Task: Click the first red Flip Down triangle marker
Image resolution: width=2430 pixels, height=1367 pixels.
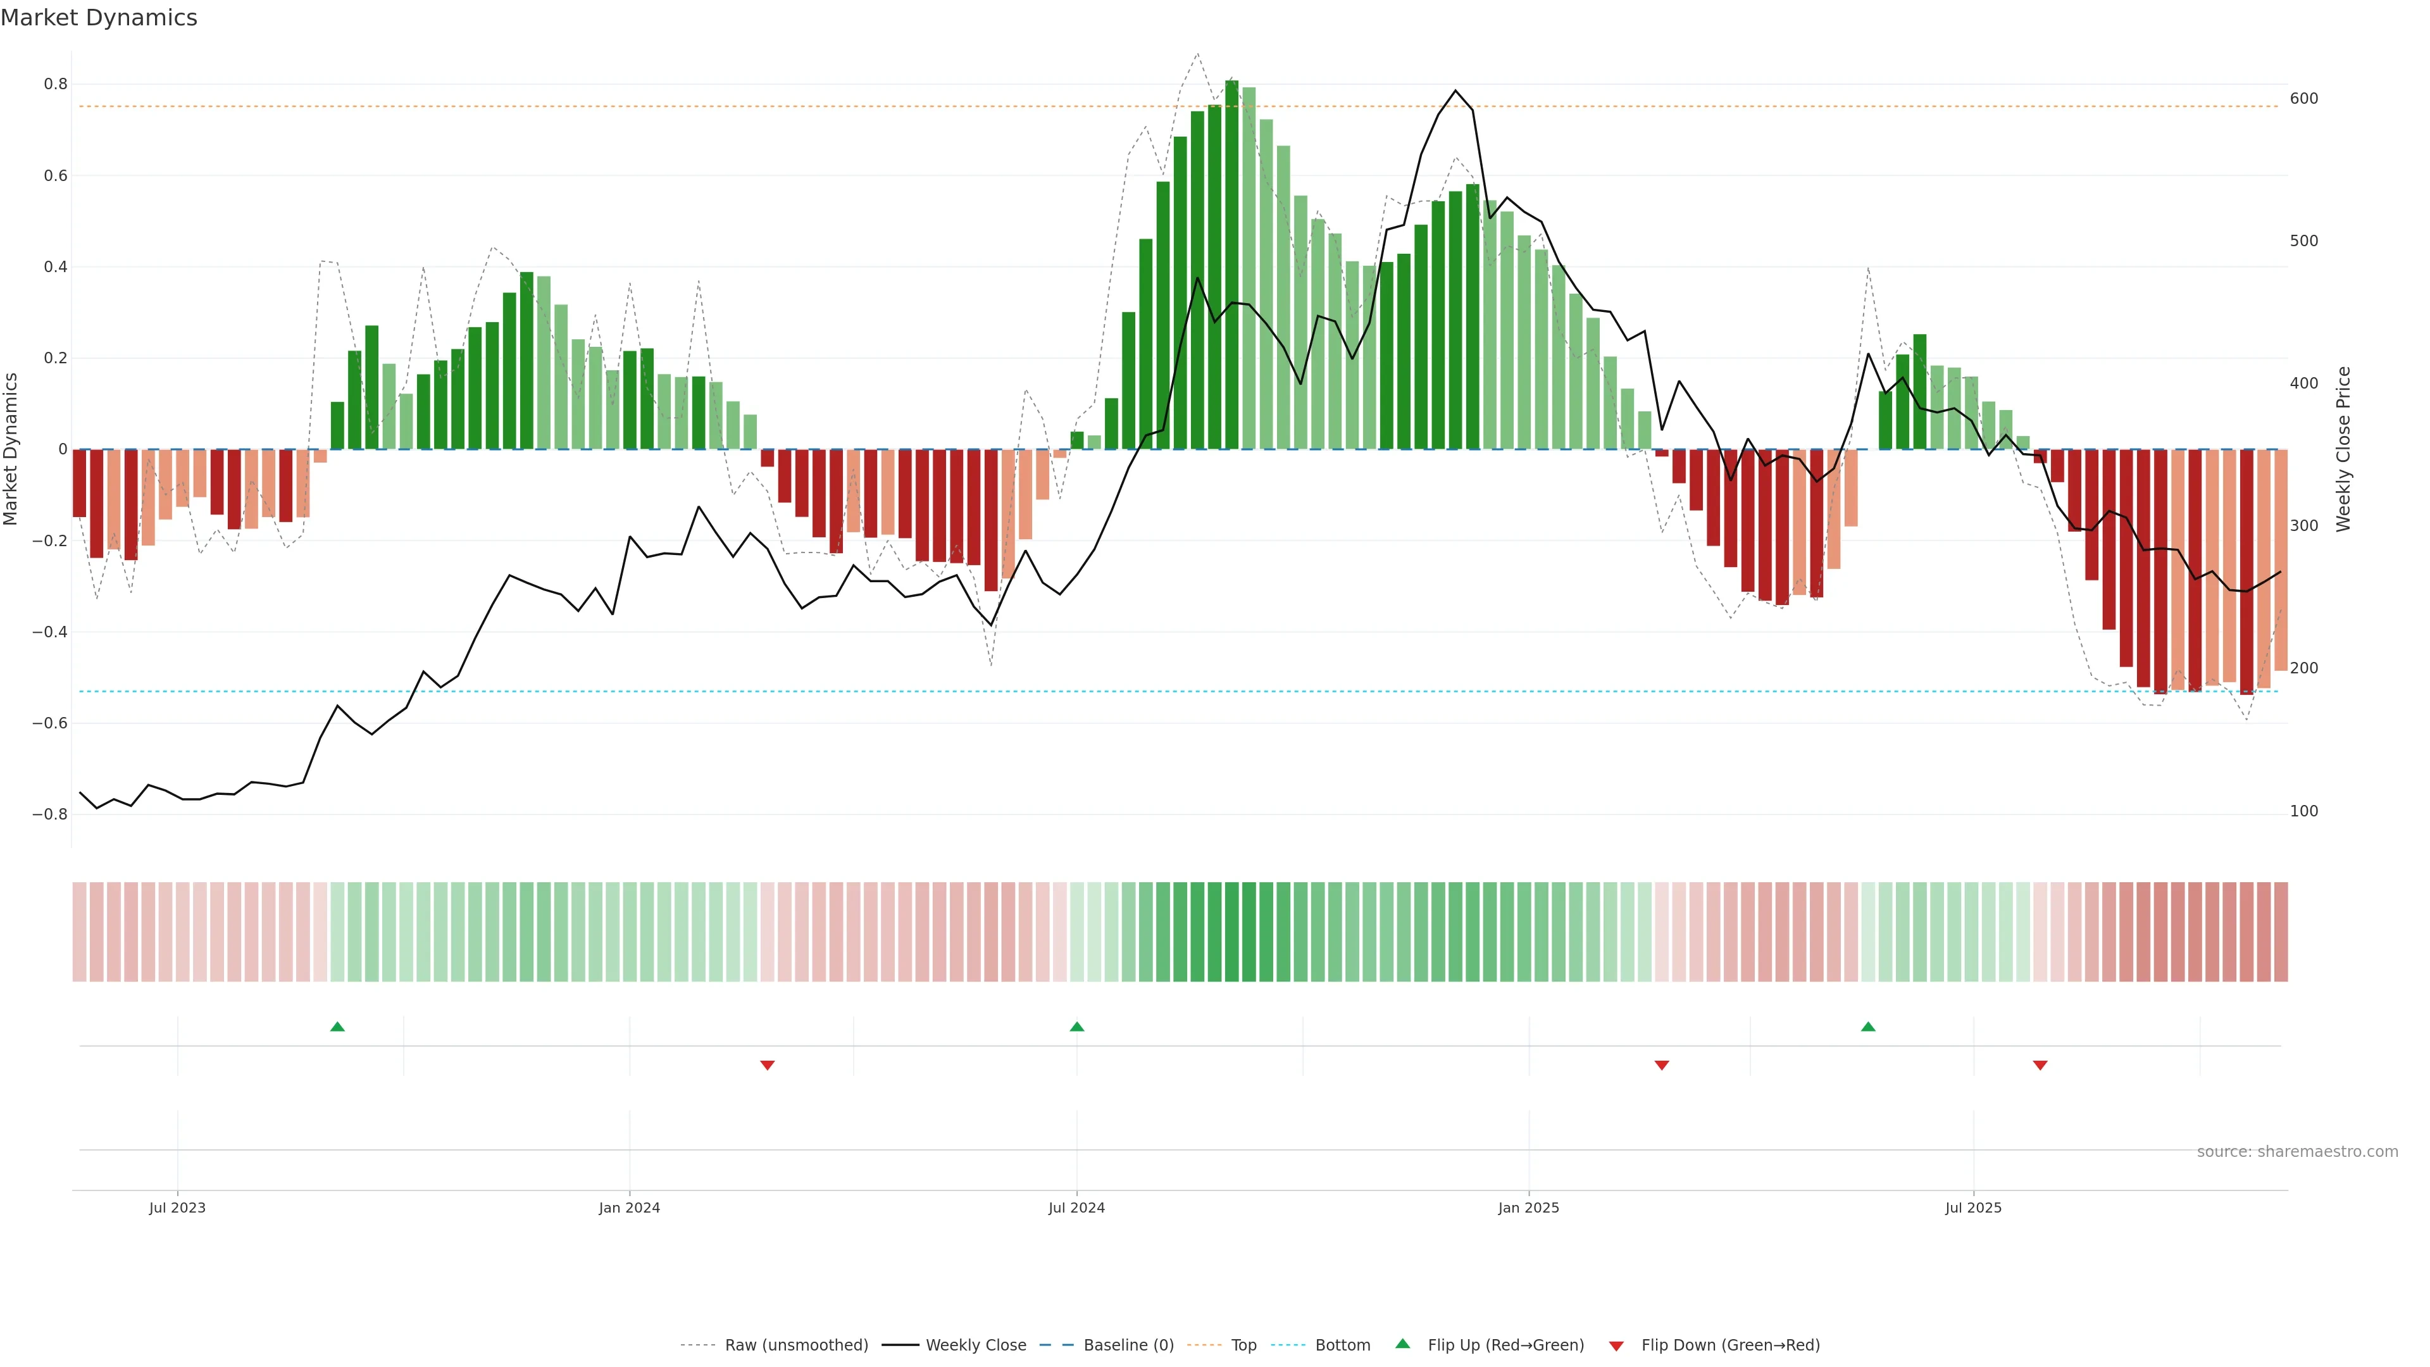Action: pos(767,1065)
